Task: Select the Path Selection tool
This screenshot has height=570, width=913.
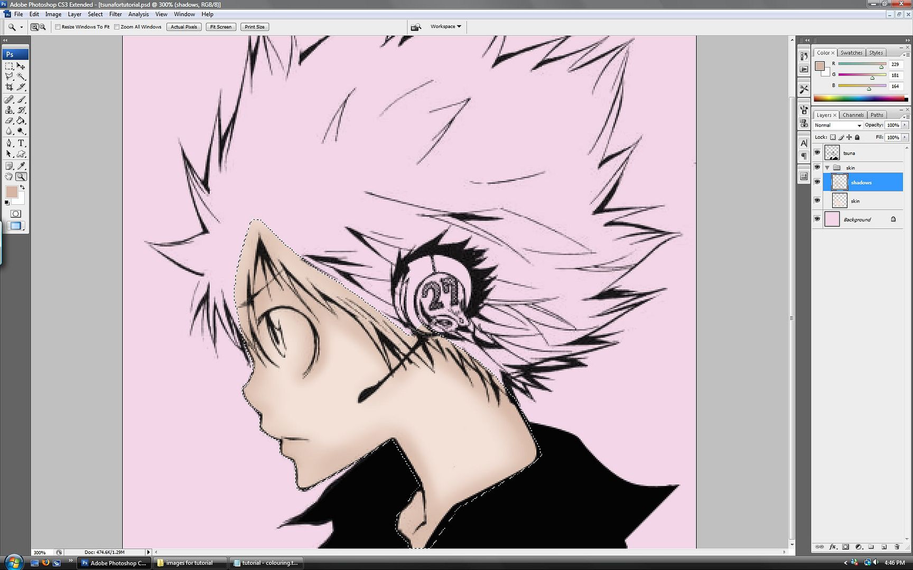Action: [10, 154]
